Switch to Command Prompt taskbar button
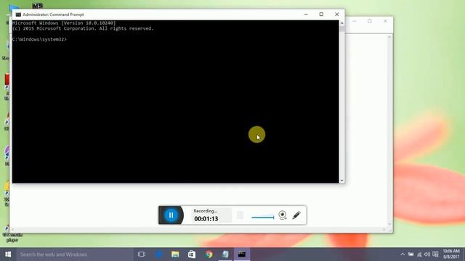Viewport: 465px width, 261px height. click(242, 254)
